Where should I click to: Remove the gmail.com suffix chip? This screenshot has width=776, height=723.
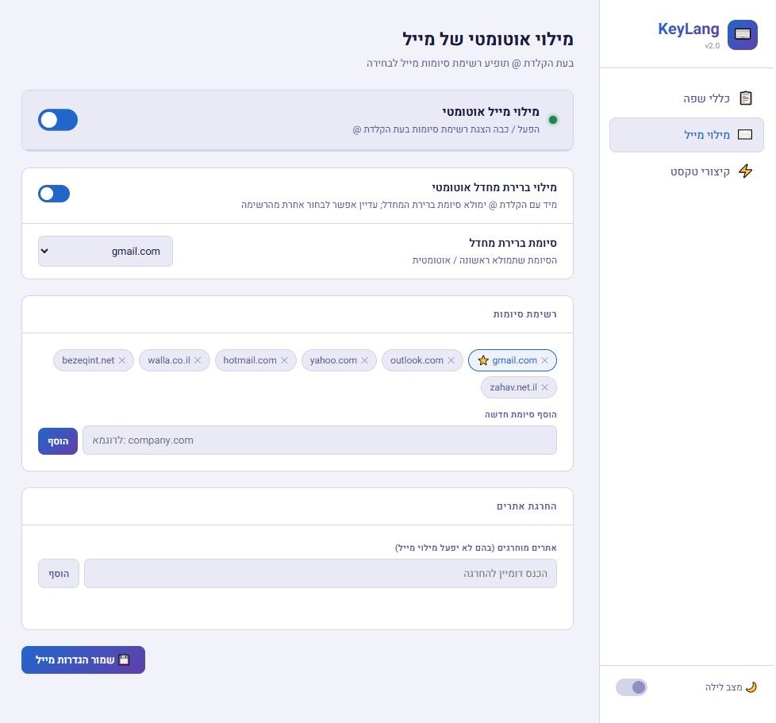pyautogui.click(x=544, y=360)
